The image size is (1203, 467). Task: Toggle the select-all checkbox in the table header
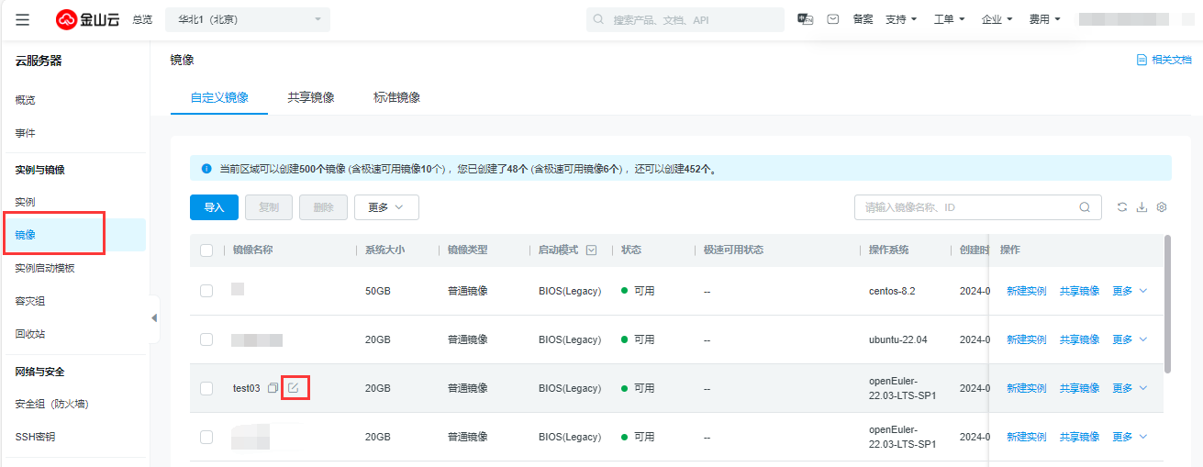(206, 250)
